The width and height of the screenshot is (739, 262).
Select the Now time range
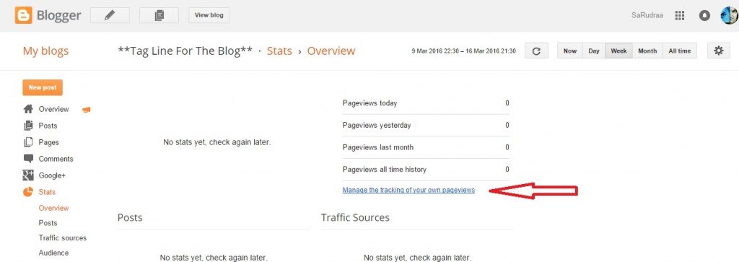(570, 51)
